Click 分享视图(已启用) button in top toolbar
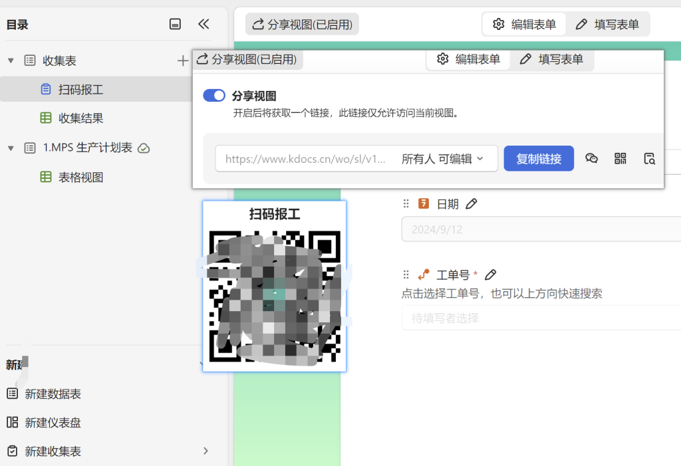 tap(303, 25)
